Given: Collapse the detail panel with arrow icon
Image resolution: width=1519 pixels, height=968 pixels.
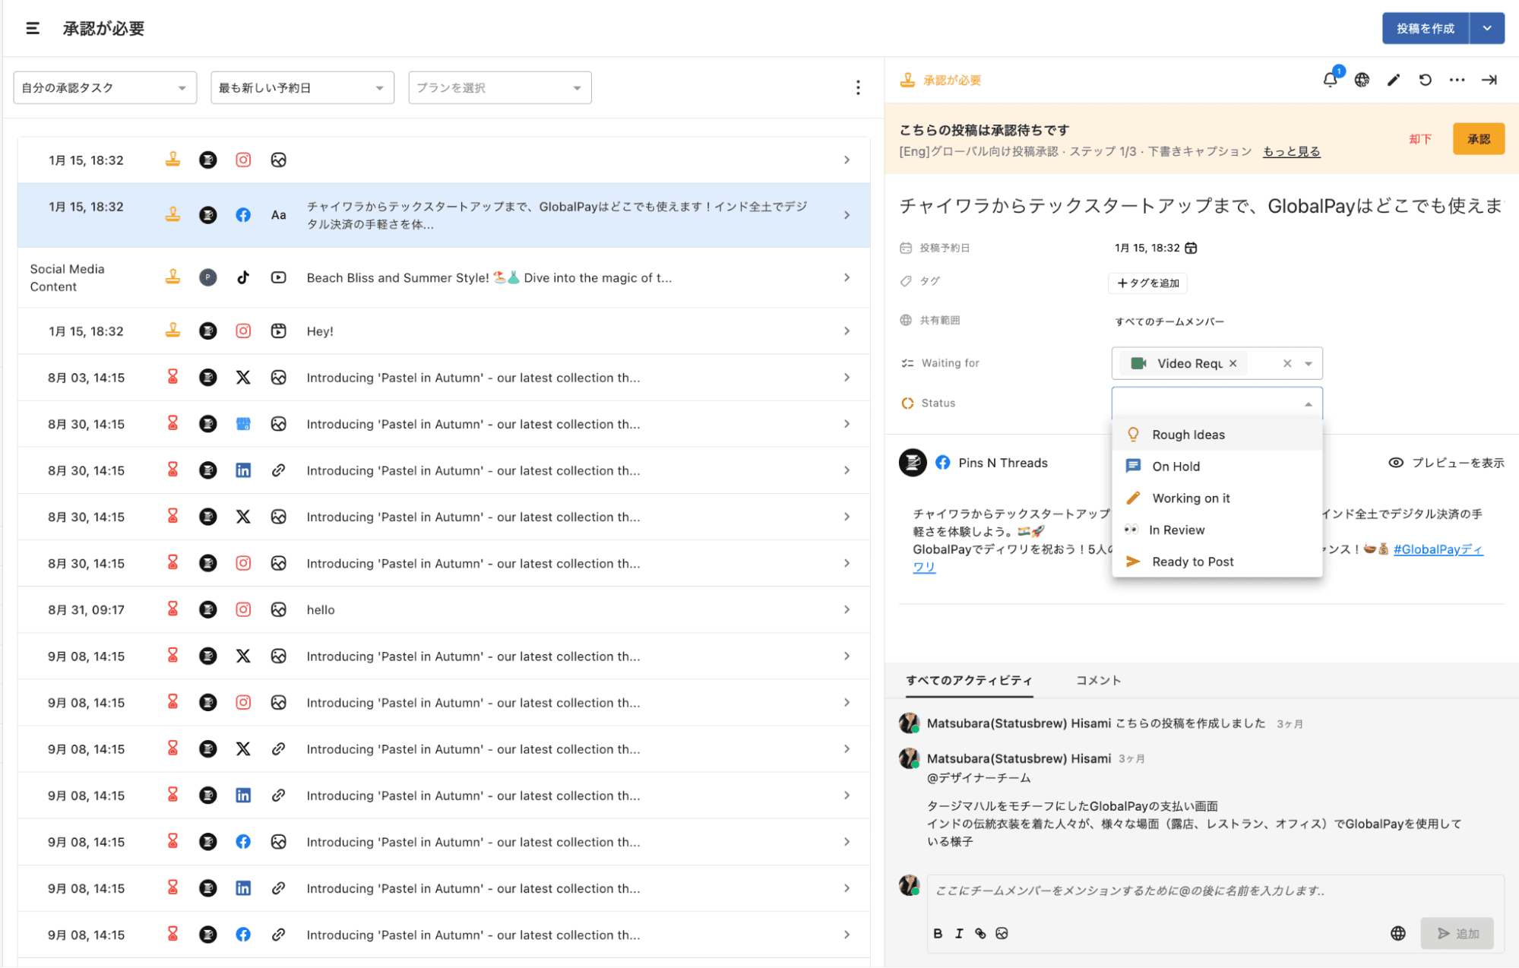Looking at the screenshot, I should point(1489,80).
